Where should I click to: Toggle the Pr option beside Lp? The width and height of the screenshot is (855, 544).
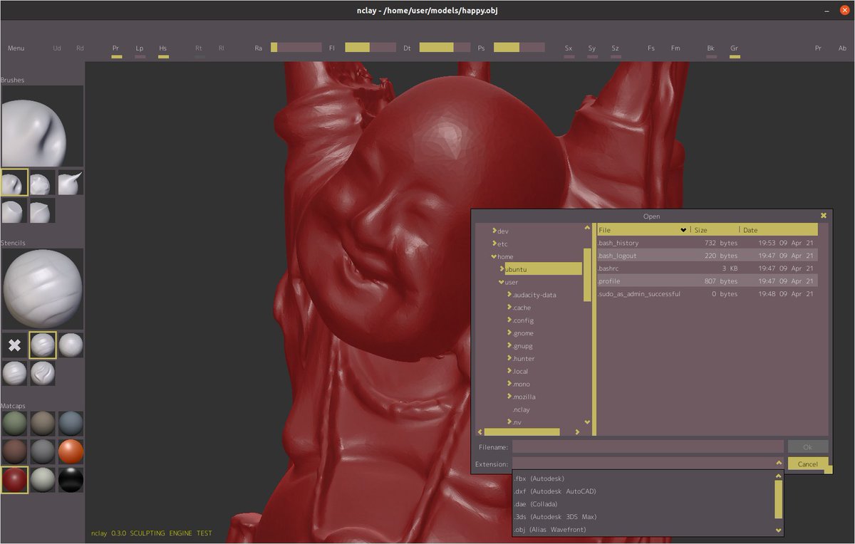(x=116, y=51)
